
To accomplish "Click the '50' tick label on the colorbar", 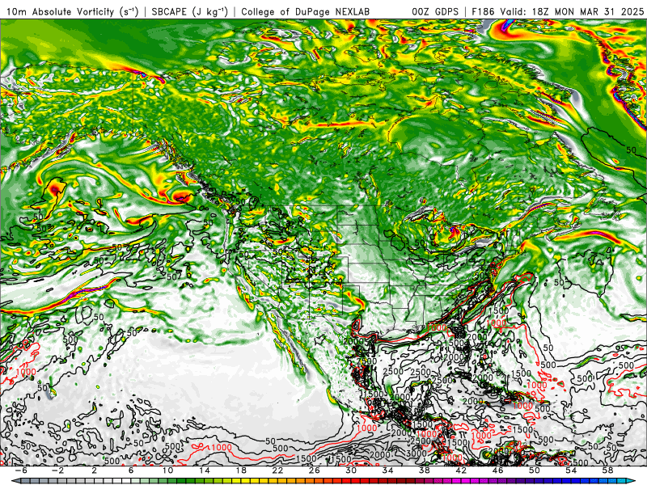I will pos(535,470).
